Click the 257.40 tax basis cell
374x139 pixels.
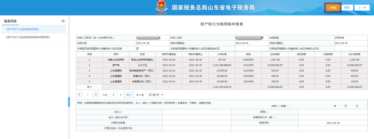pos(222,59)
